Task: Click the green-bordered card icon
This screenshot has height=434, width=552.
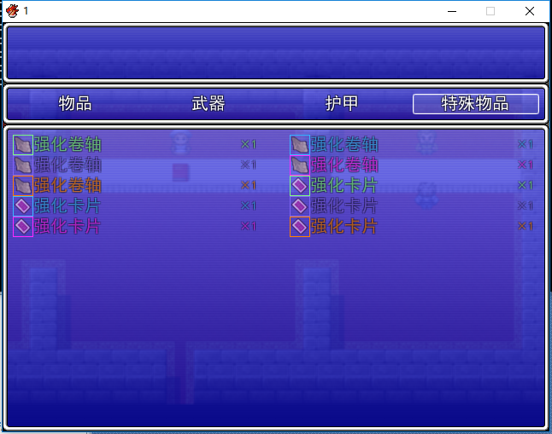Action: (x=300, y=186)
